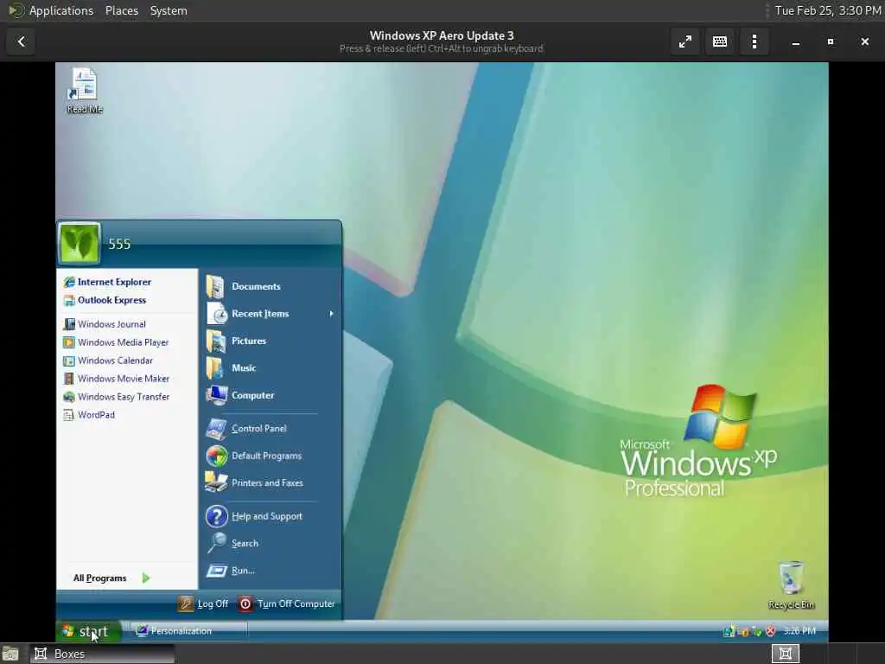885x664 pixels.
Task: Select the Recycle Bin icon
Action: click(791, 584)
